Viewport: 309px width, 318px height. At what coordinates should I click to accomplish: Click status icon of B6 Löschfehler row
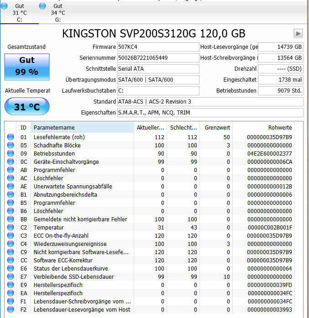10,211
